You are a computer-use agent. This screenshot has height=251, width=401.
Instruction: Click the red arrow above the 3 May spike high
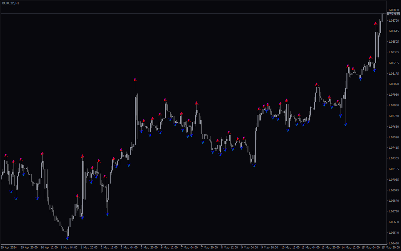[135, 80]
